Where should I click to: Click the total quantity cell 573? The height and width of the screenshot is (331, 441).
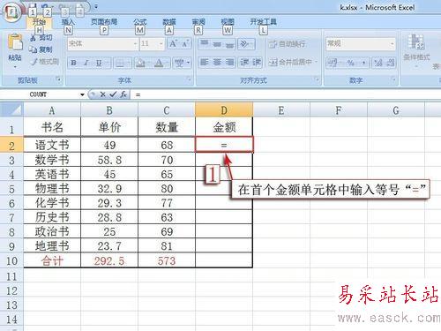[x=167, y=260]
